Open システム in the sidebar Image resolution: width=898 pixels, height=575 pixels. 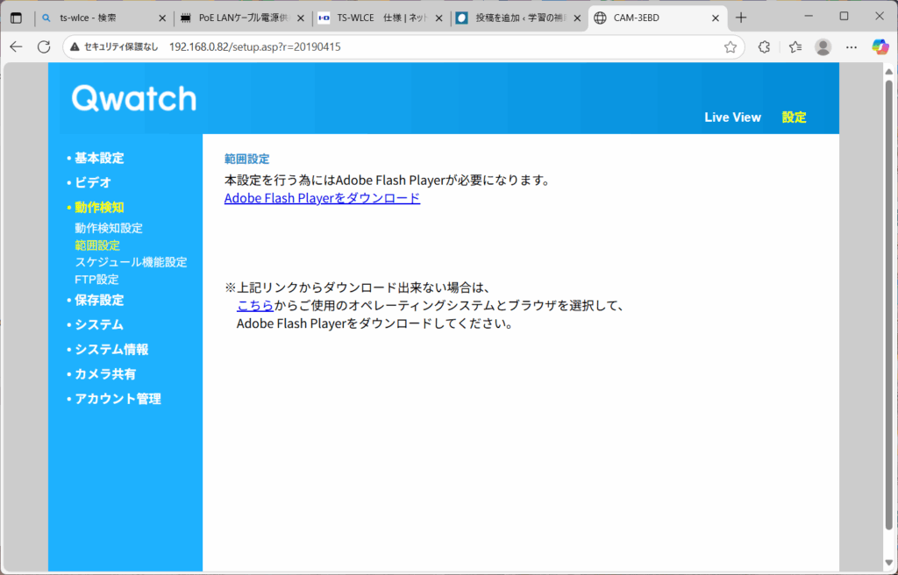click(x=99, y=324)
